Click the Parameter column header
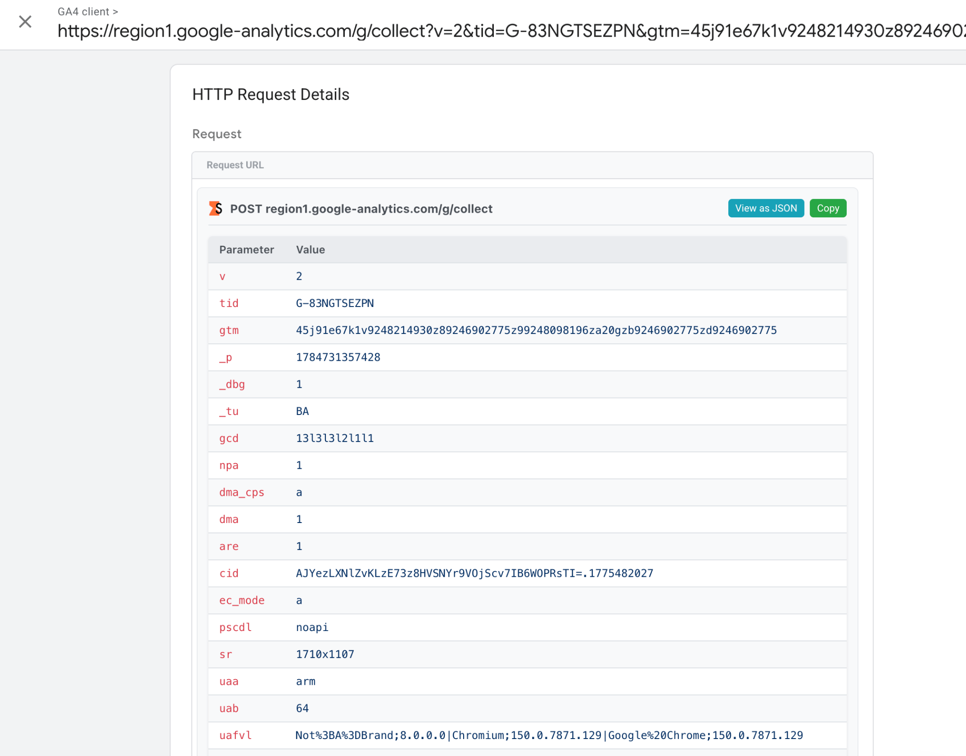 click(246, 249)
